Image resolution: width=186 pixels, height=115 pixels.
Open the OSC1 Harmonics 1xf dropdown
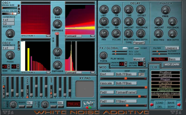point(8,20)
